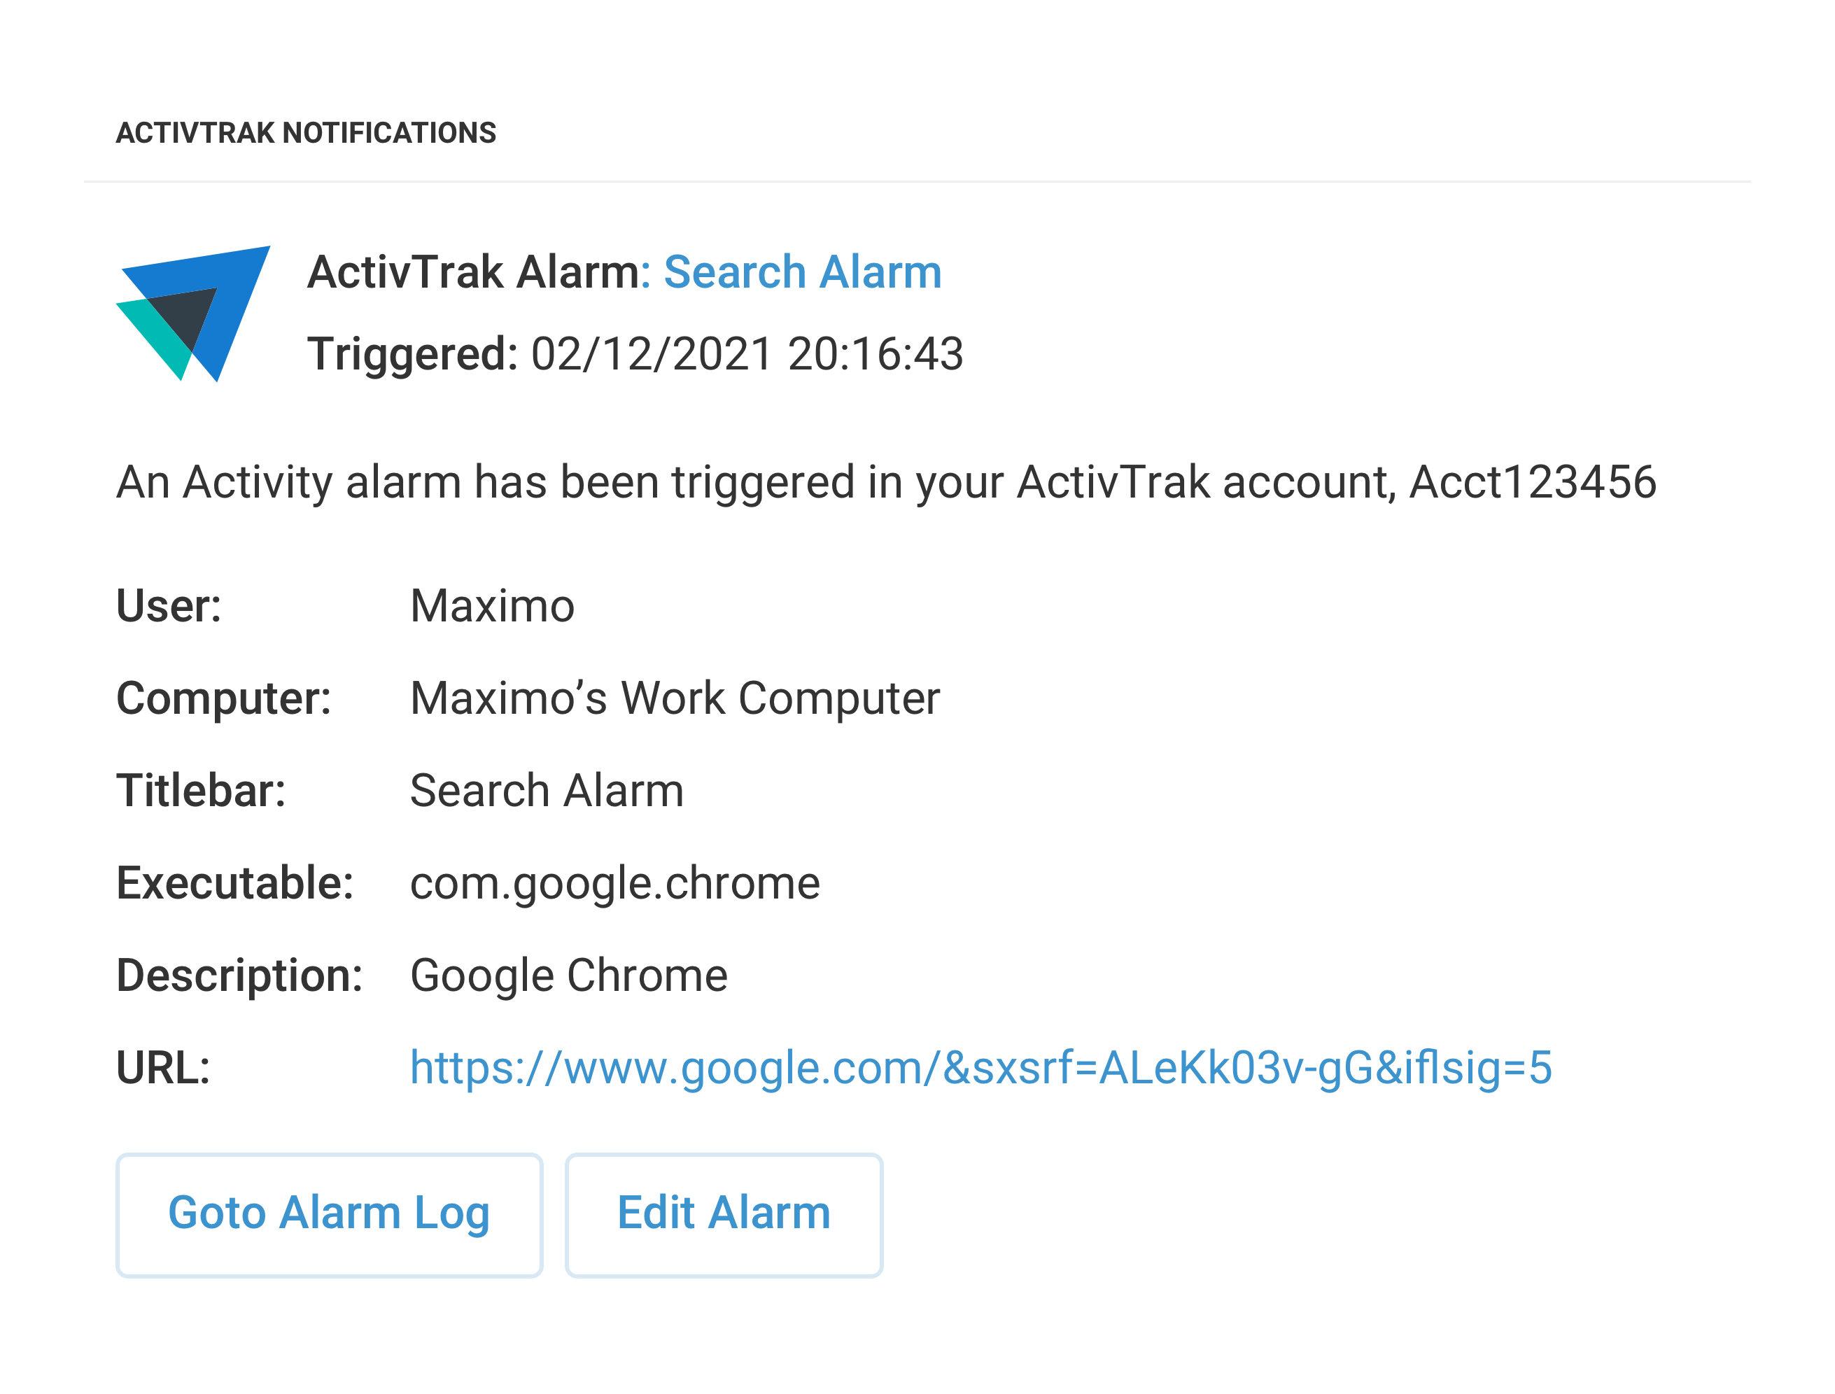Click the Description field label
This screenshot has width=1835, height=1394.
tap(241, 975)
